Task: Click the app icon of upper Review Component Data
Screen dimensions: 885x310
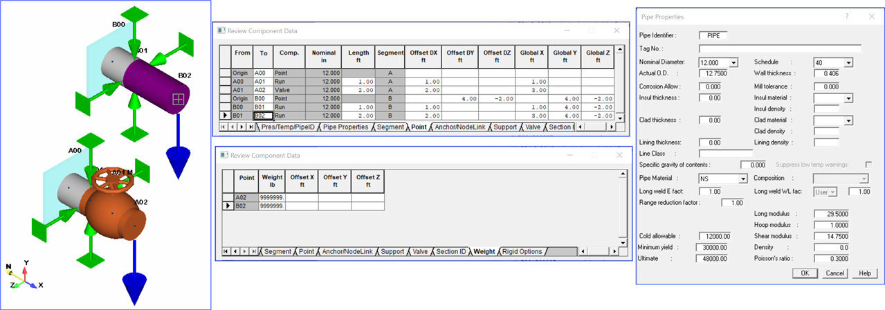Action: point(222,30)
